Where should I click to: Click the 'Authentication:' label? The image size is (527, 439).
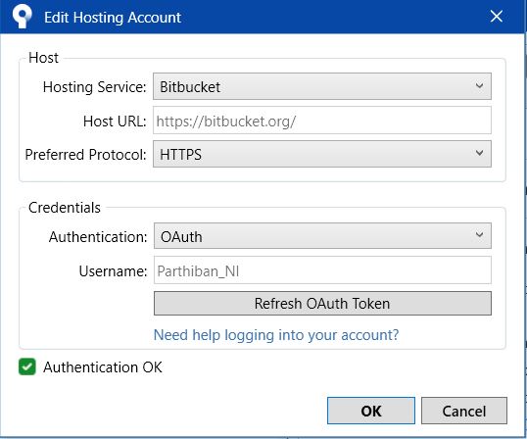[x=98, y=236]
